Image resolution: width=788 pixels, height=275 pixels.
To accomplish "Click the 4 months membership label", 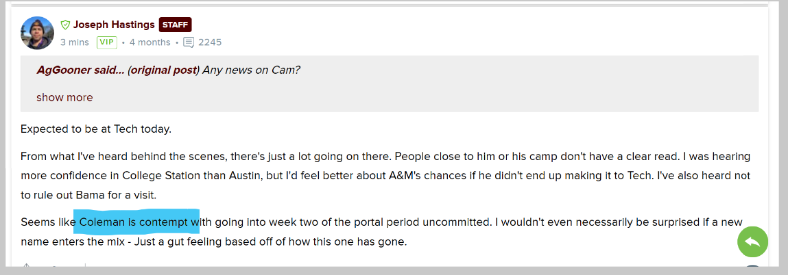I will [x=150, y=42].
